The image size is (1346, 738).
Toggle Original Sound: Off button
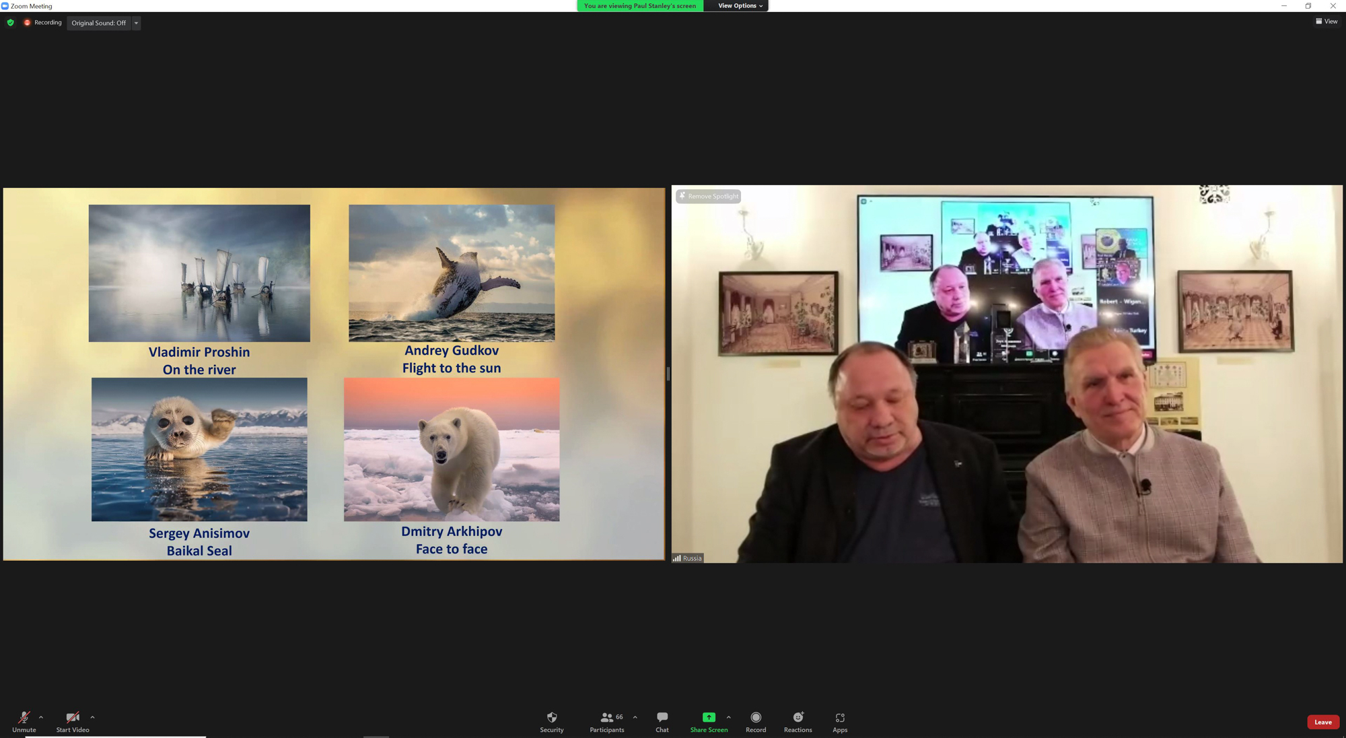coord(98,23)
